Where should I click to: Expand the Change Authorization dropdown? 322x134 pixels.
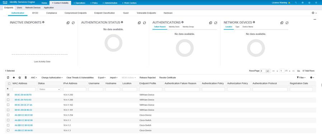click(52, 78)
